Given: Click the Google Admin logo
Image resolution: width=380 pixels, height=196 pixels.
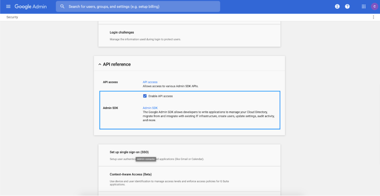Looking at the screenshot, I should click(x=31, y=6).
